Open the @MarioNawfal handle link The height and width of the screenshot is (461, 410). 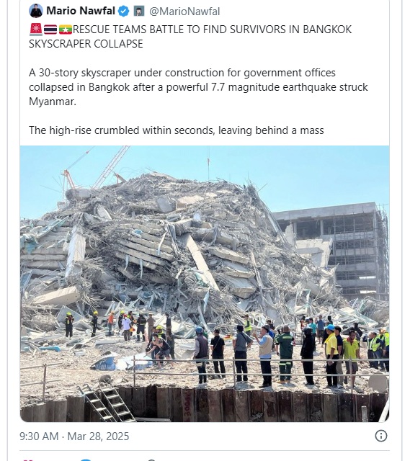pyautogui.click(x=184, y=12)
